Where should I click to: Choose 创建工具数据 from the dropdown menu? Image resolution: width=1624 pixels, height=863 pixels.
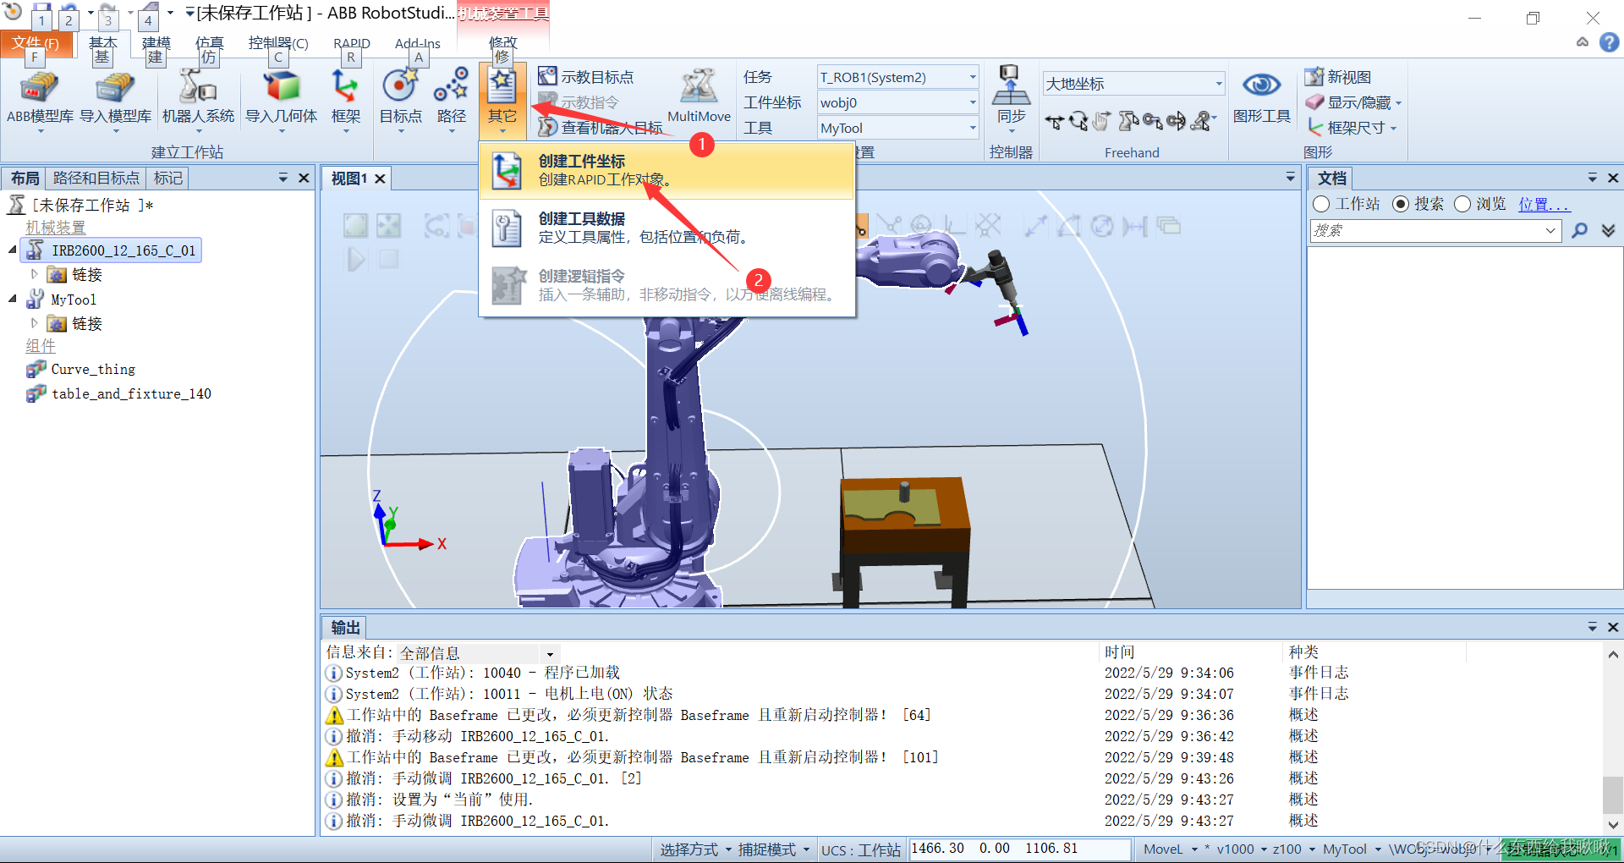[x=667, y=228]
